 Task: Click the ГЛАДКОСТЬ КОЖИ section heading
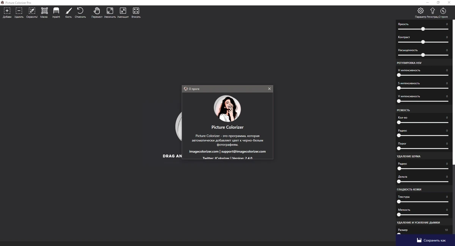coord(409,189)
